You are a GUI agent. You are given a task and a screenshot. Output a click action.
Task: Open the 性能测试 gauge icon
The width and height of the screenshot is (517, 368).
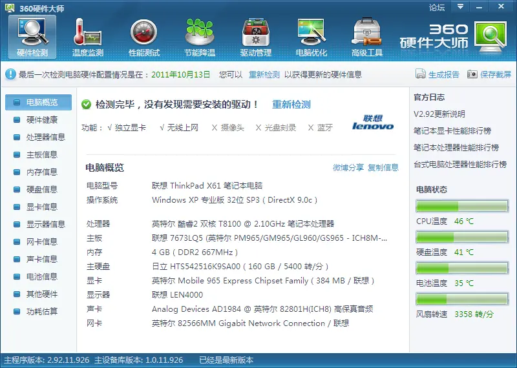(x=143, y=37)
